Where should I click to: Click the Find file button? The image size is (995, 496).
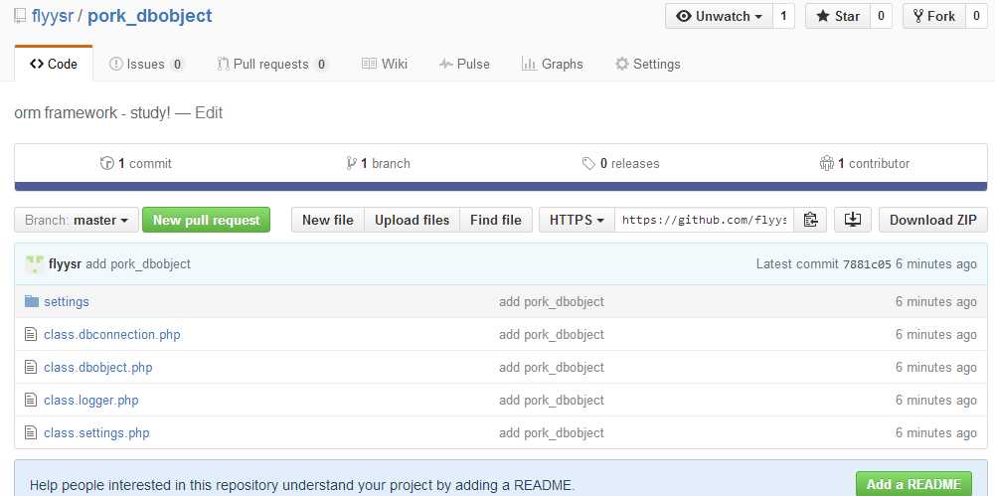pos(496,220)
